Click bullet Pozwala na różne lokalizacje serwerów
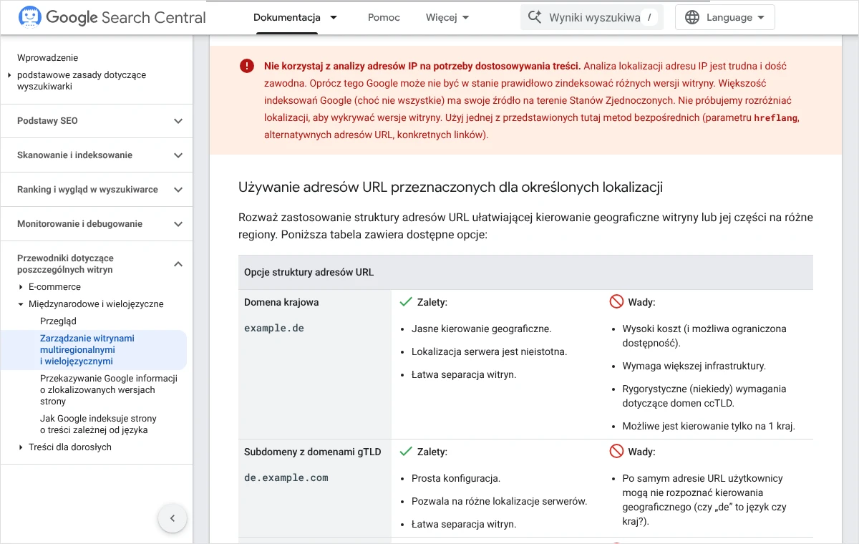Screen dimensions: 859x544 [500, 501]
